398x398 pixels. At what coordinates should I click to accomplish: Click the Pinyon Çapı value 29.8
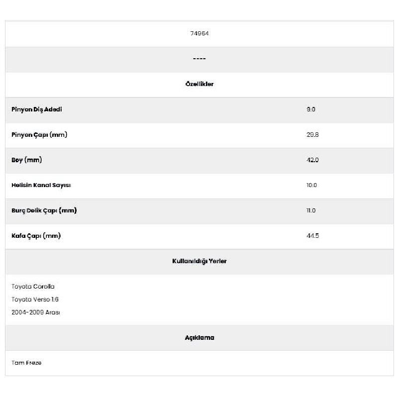click(x=312, y=135)
